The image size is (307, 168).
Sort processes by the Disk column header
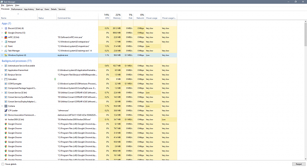127,16
